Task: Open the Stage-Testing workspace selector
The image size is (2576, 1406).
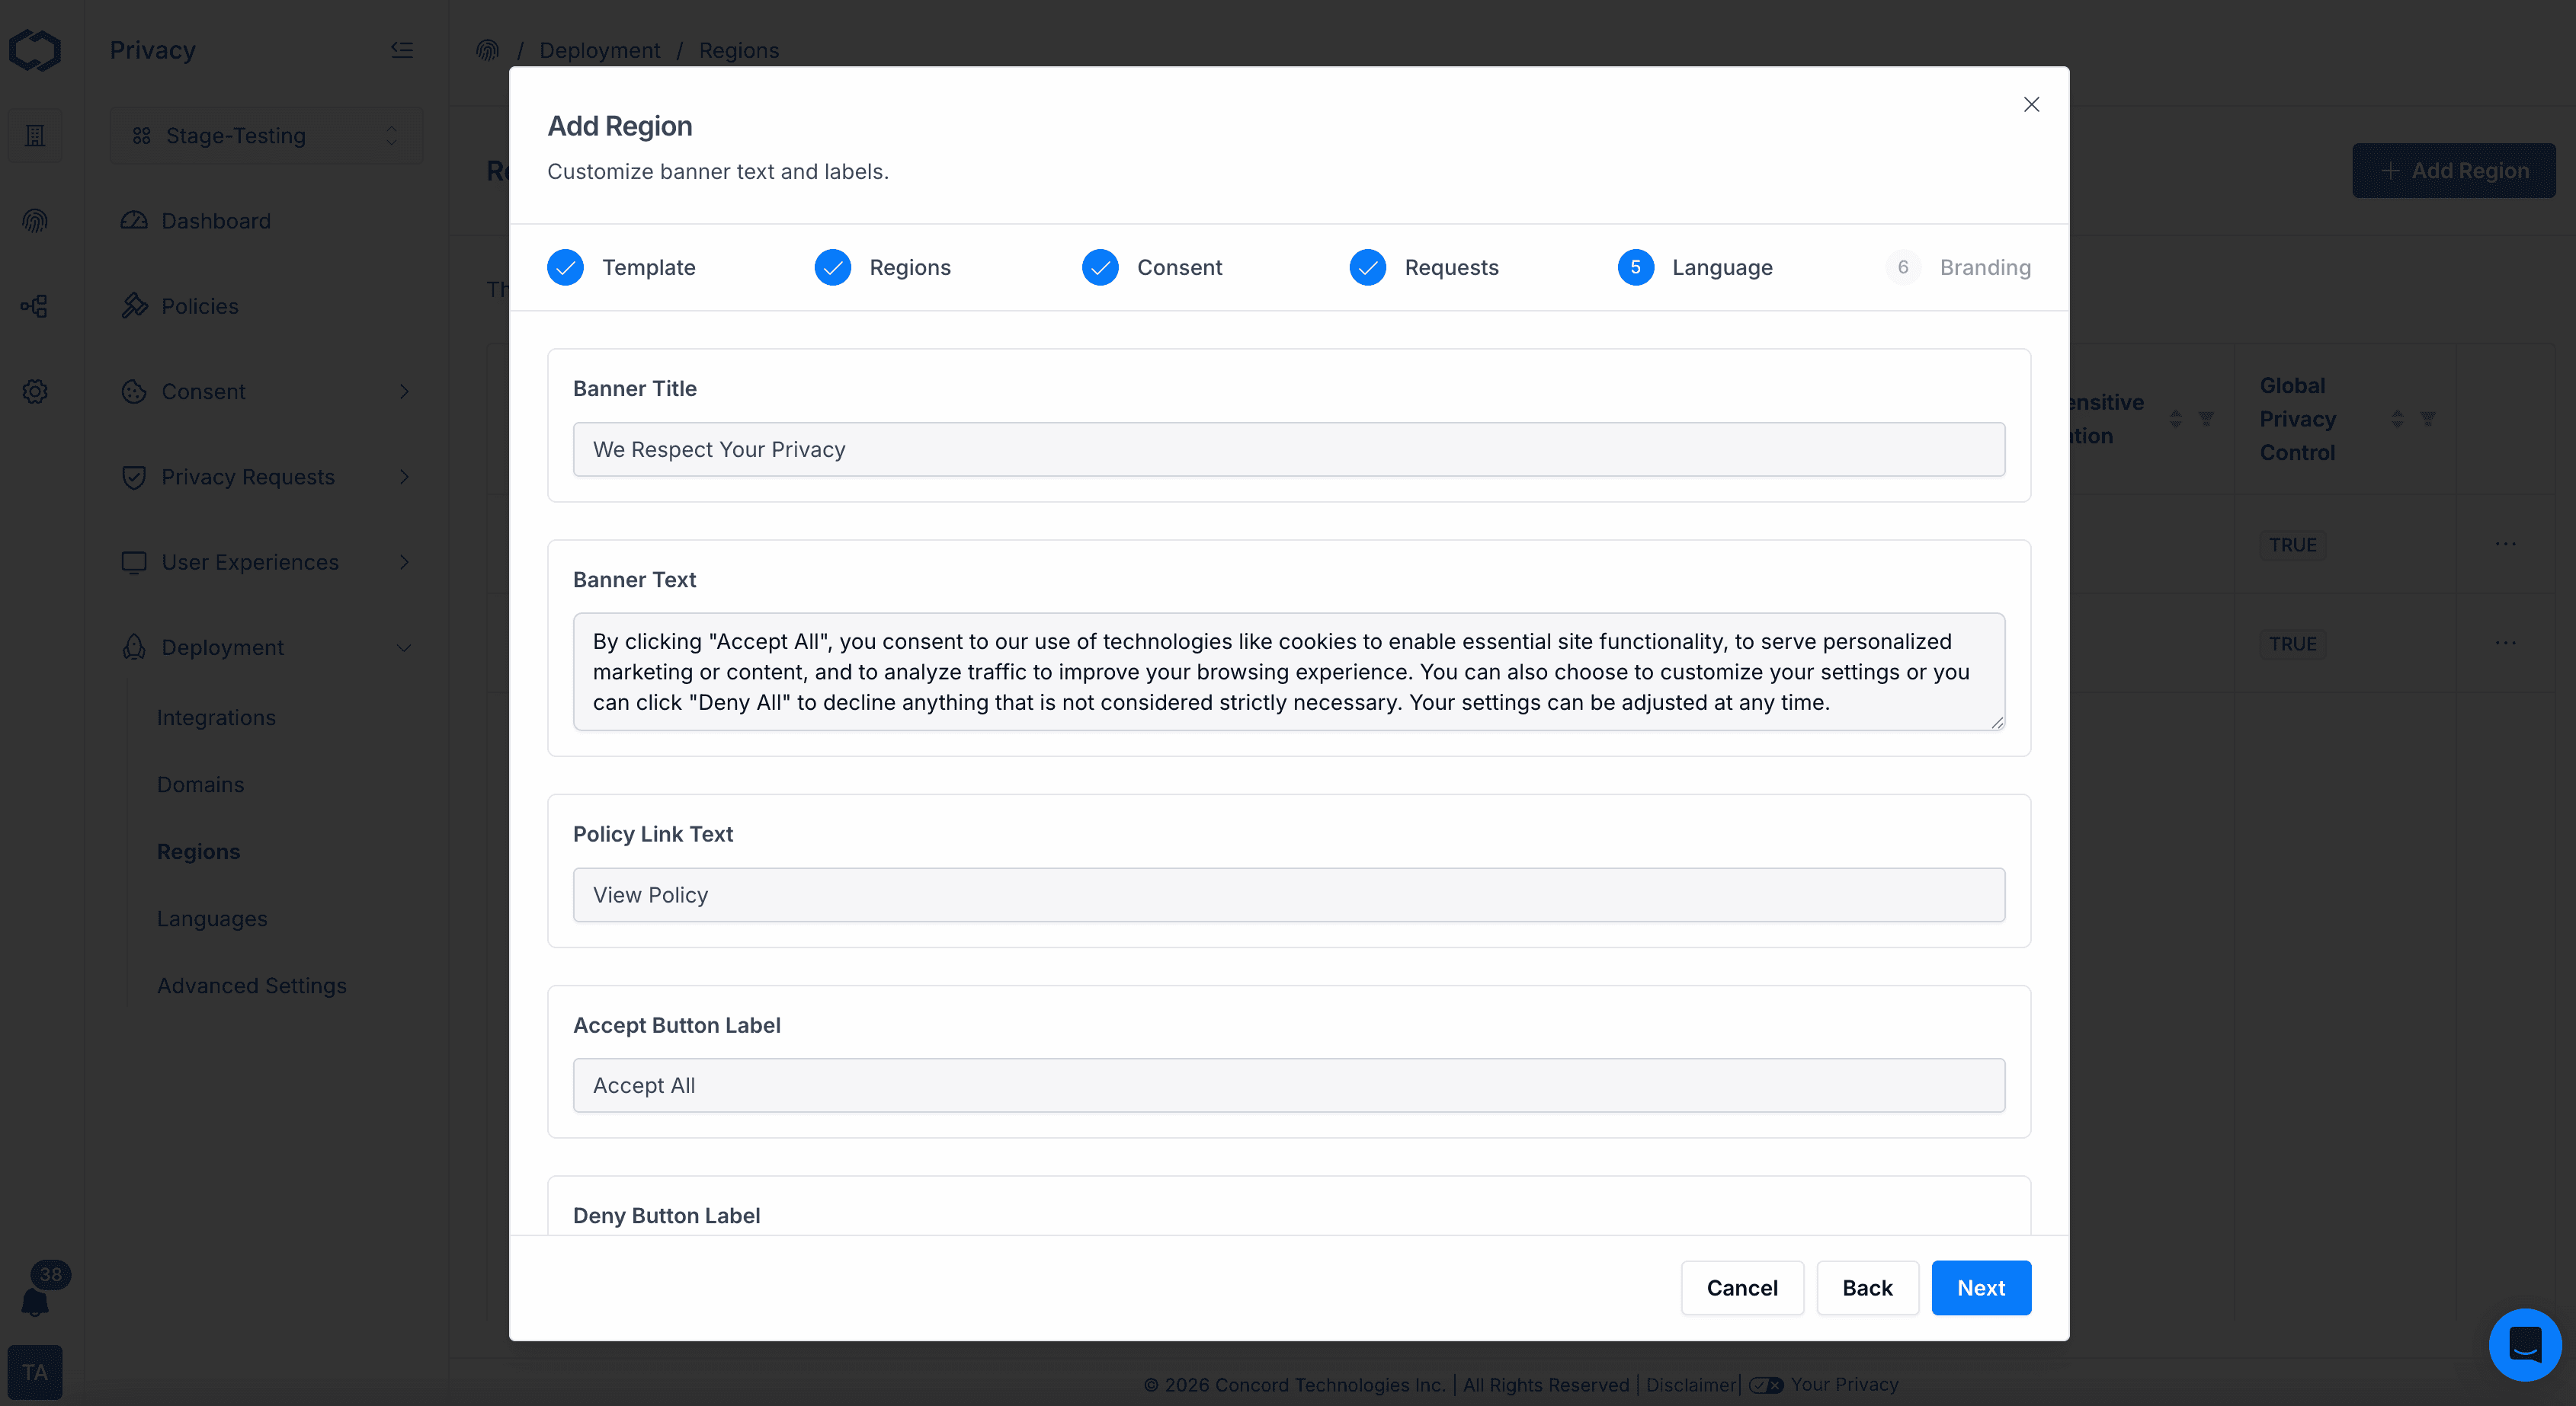Action: [x=266, y=136]
